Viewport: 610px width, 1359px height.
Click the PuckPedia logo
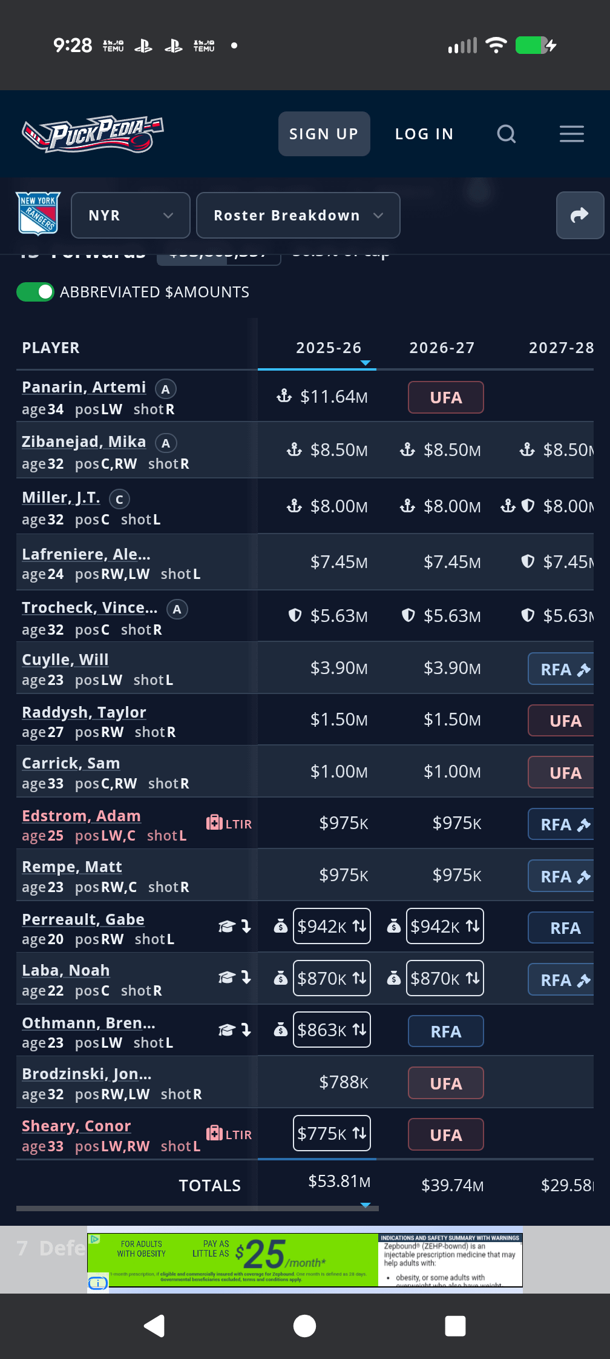point(93,134)
